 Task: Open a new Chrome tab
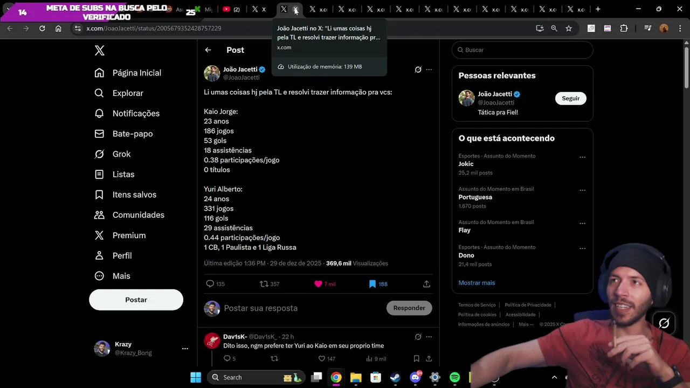point(598,9)
